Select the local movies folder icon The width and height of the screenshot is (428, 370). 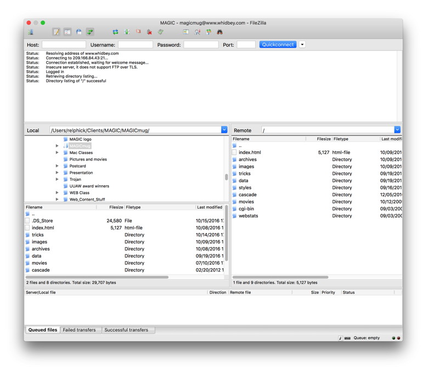[x=27, y=263]
